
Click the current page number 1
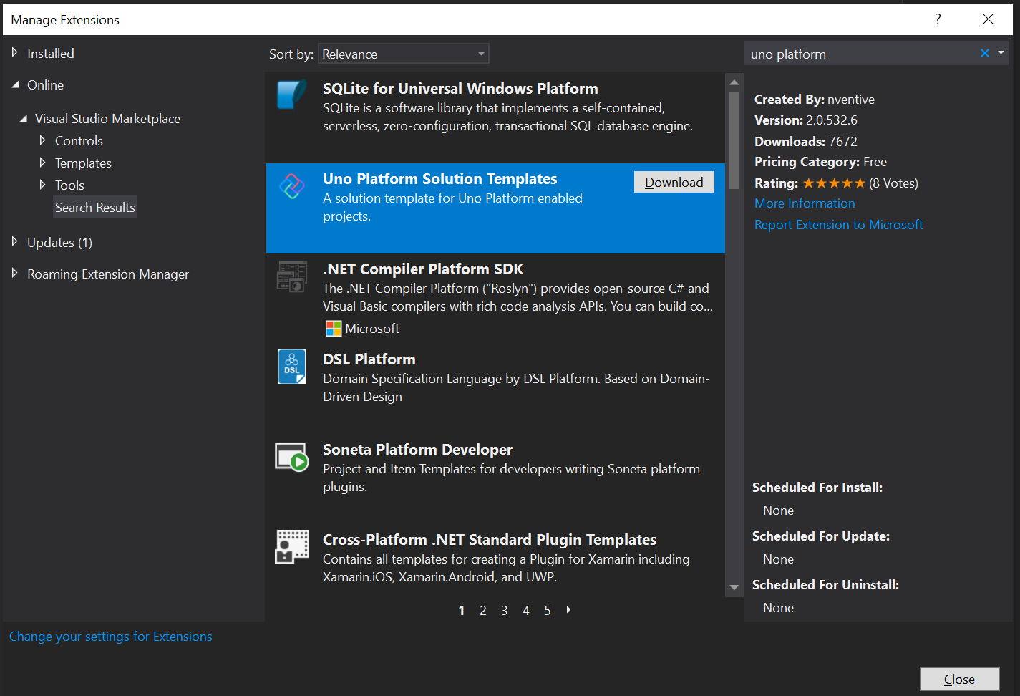462,611
